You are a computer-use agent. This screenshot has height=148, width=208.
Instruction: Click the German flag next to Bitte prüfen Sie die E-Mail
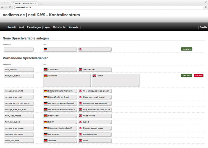pos(46,97)
